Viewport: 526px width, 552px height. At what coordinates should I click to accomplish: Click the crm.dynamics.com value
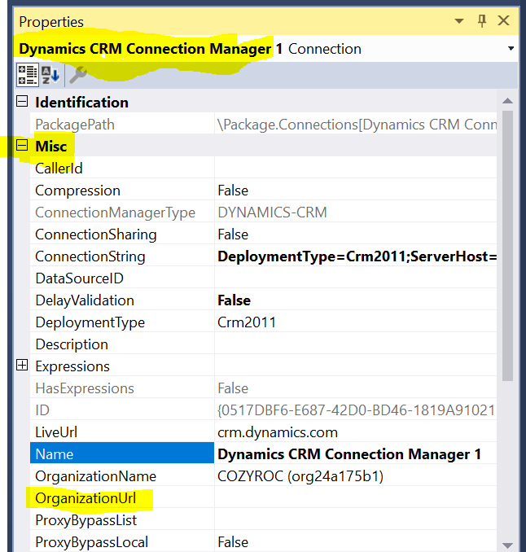pyautogui.click(x=356, y=432)
